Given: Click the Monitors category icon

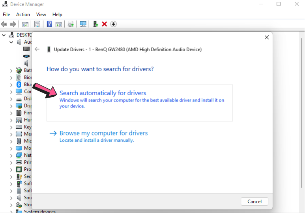Looking at the screenshot, I should (19, 148).
